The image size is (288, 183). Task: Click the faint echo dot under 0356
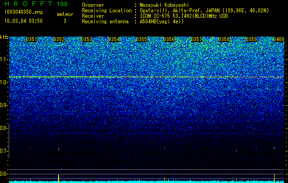tap(164, 148)
